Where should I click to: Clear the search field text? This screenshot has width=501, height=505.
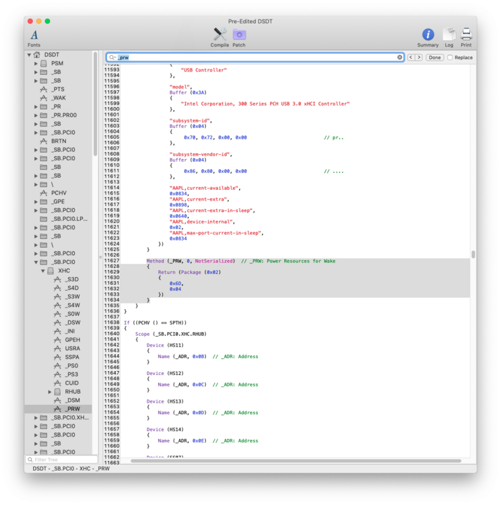point(399,58)
